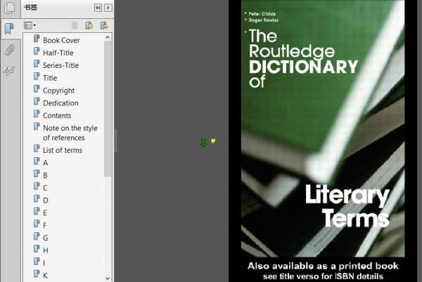
Task: Click bookmarks list scroll up arrow
Action: click(x=108, y=37)
